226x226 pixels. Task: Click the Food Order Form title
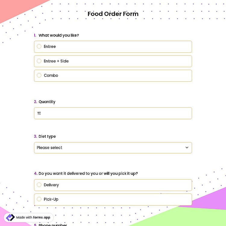[x=113, y=14]
